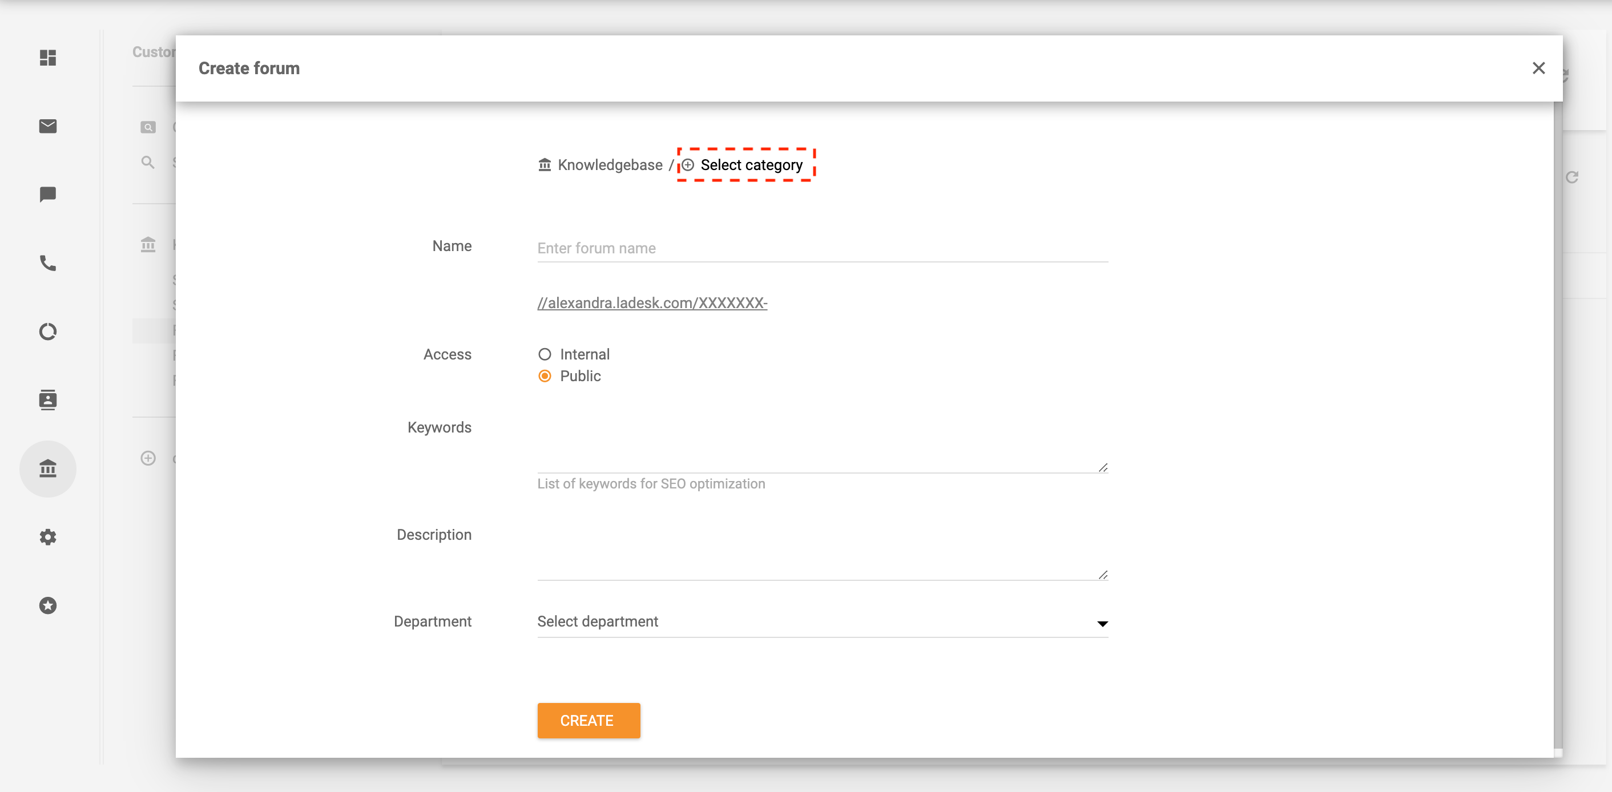Open the Contacts card icon

click(x=47, y=400)
